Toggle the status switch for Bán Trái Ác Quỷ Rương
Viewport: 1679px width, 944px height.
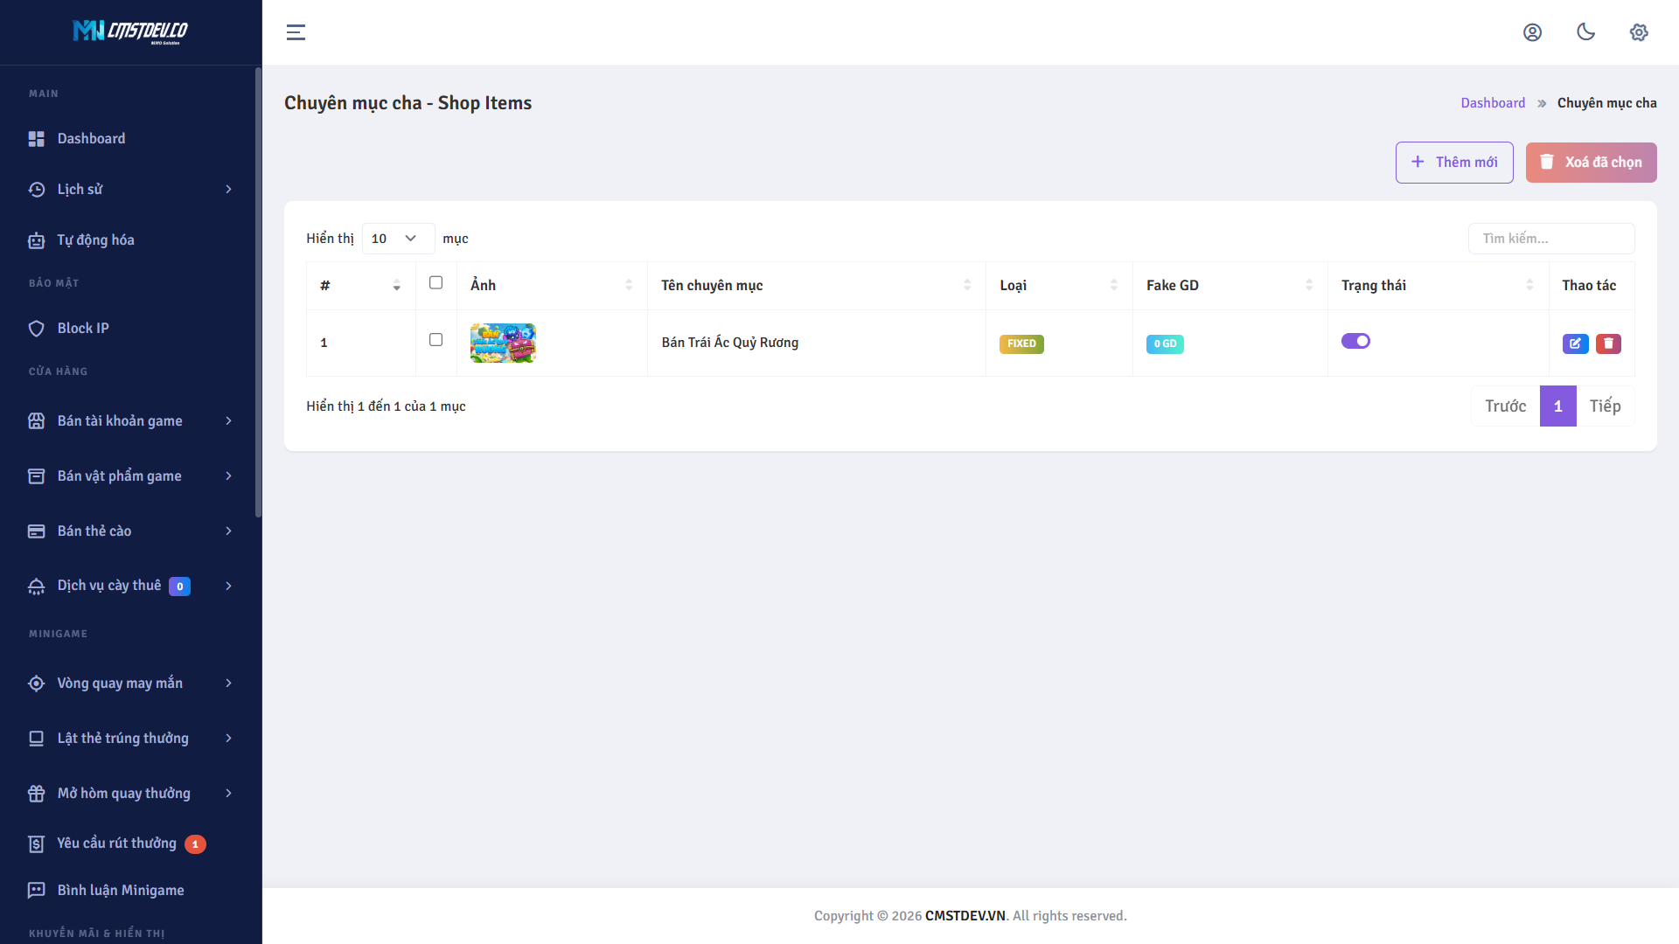pos(1355,341)
